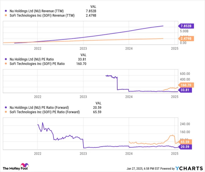
Task: Click the orange SOFI PE Ratio legend dot
Action: [6, 64]
